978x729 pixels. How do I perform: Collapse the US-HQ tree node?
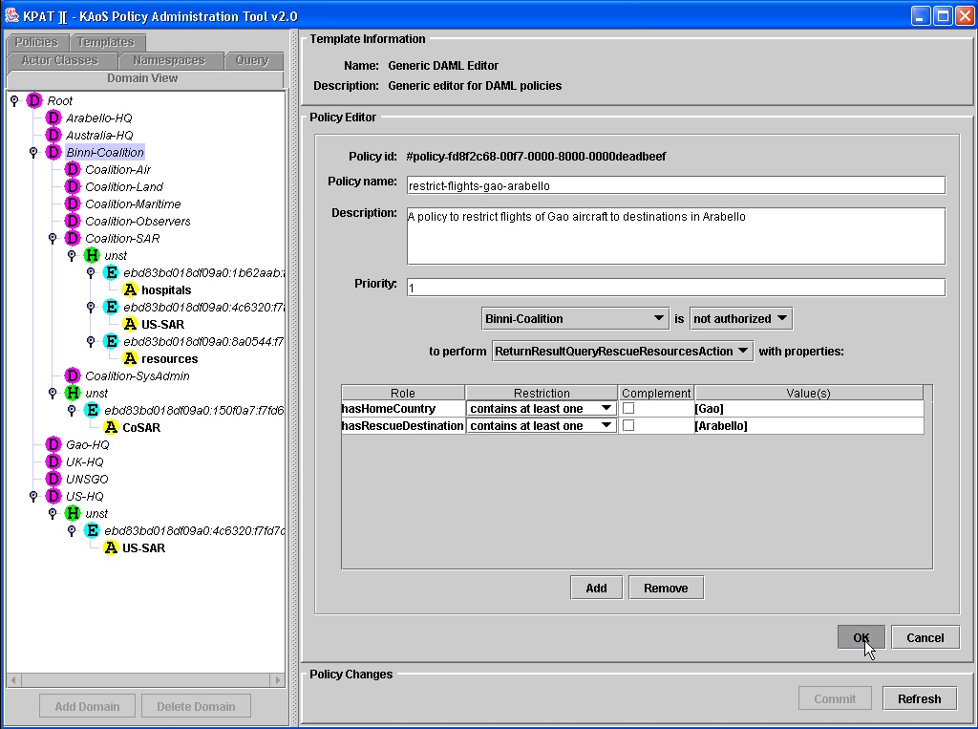33,496
